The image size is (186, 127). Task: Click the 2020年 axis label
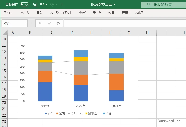(81, 106)
